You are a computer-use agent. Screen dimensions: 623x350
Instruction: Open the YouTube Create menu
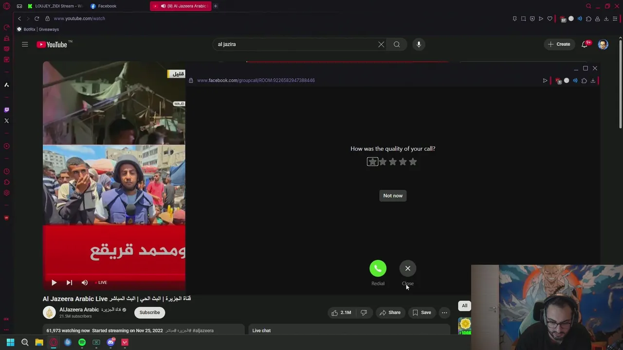pos(559,44)
